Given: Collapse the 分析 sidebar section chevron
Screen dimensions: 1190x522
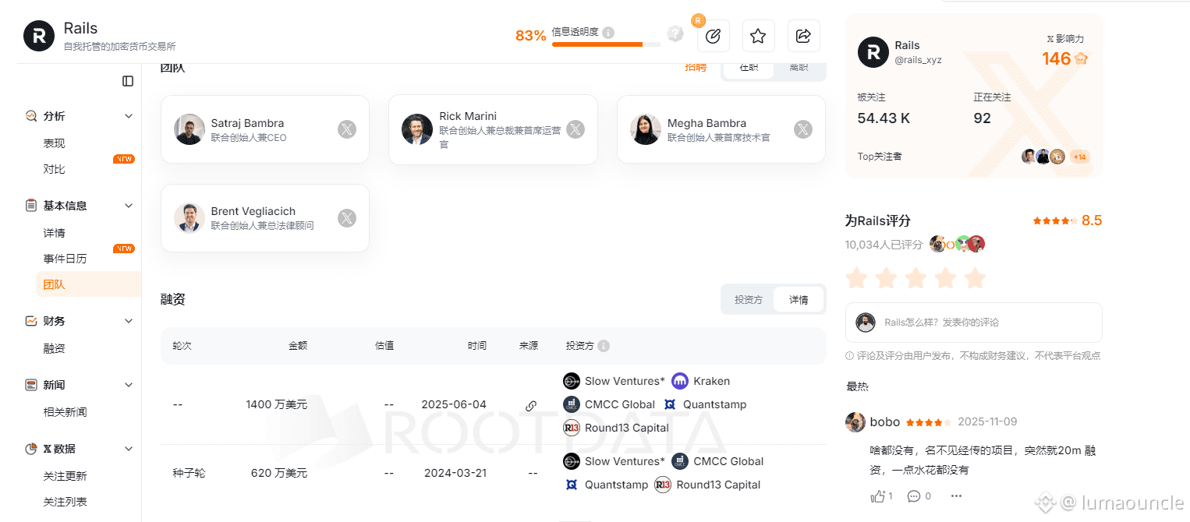Looking at the screenshot, I should [129, 116].
